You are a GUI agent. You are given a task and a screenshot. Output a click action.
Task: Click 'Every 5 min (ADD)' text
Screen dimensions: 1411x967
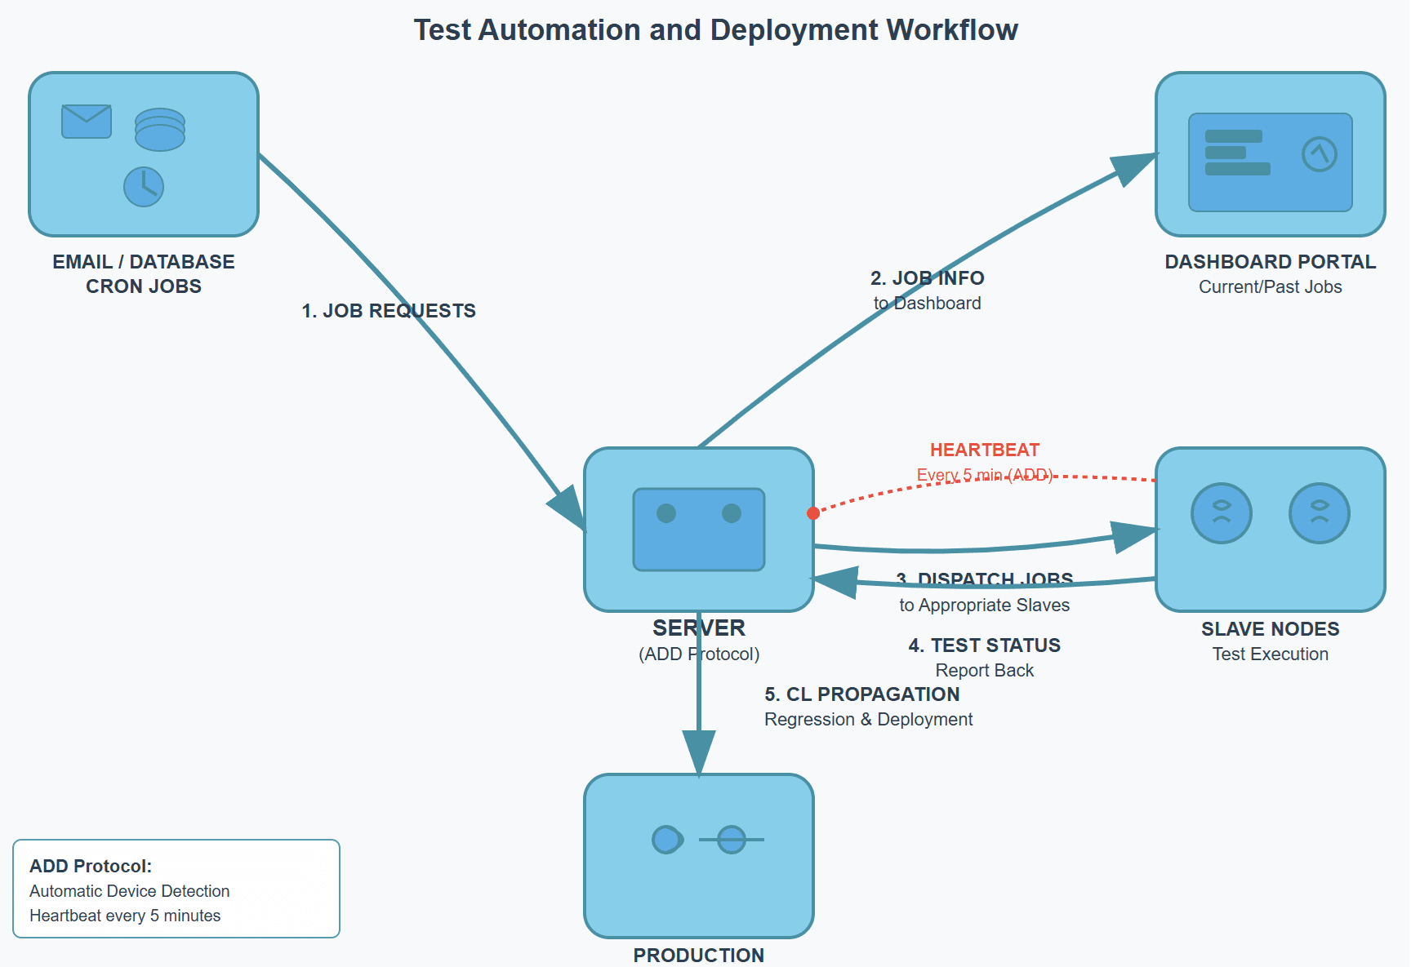(985, 475)
